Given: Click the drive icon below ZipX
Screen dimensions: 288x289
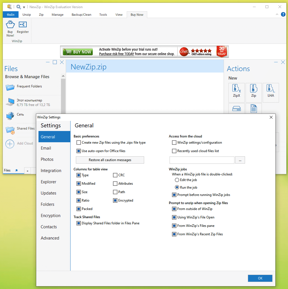Looking at the screenshot, I should coord(237,109).
